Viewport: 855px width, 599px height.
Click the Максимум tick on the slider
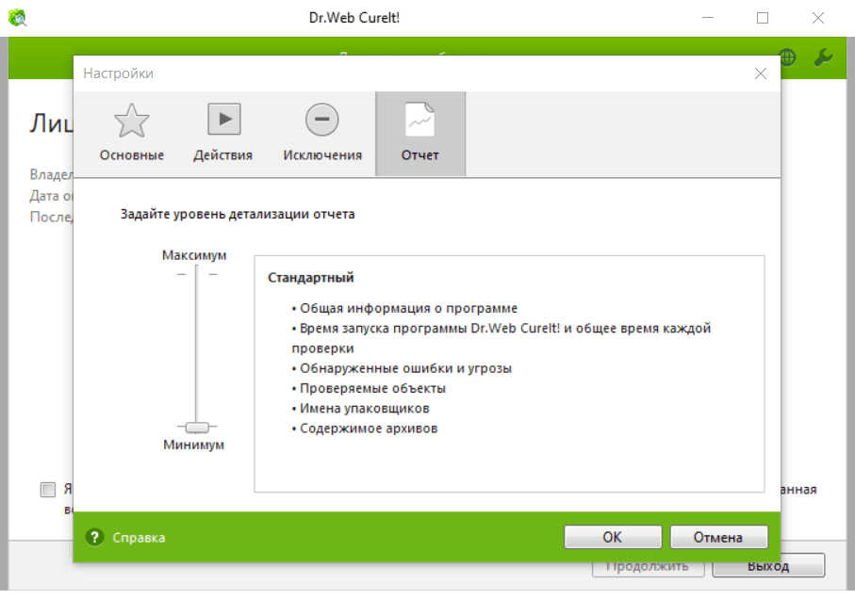point(196,273)
